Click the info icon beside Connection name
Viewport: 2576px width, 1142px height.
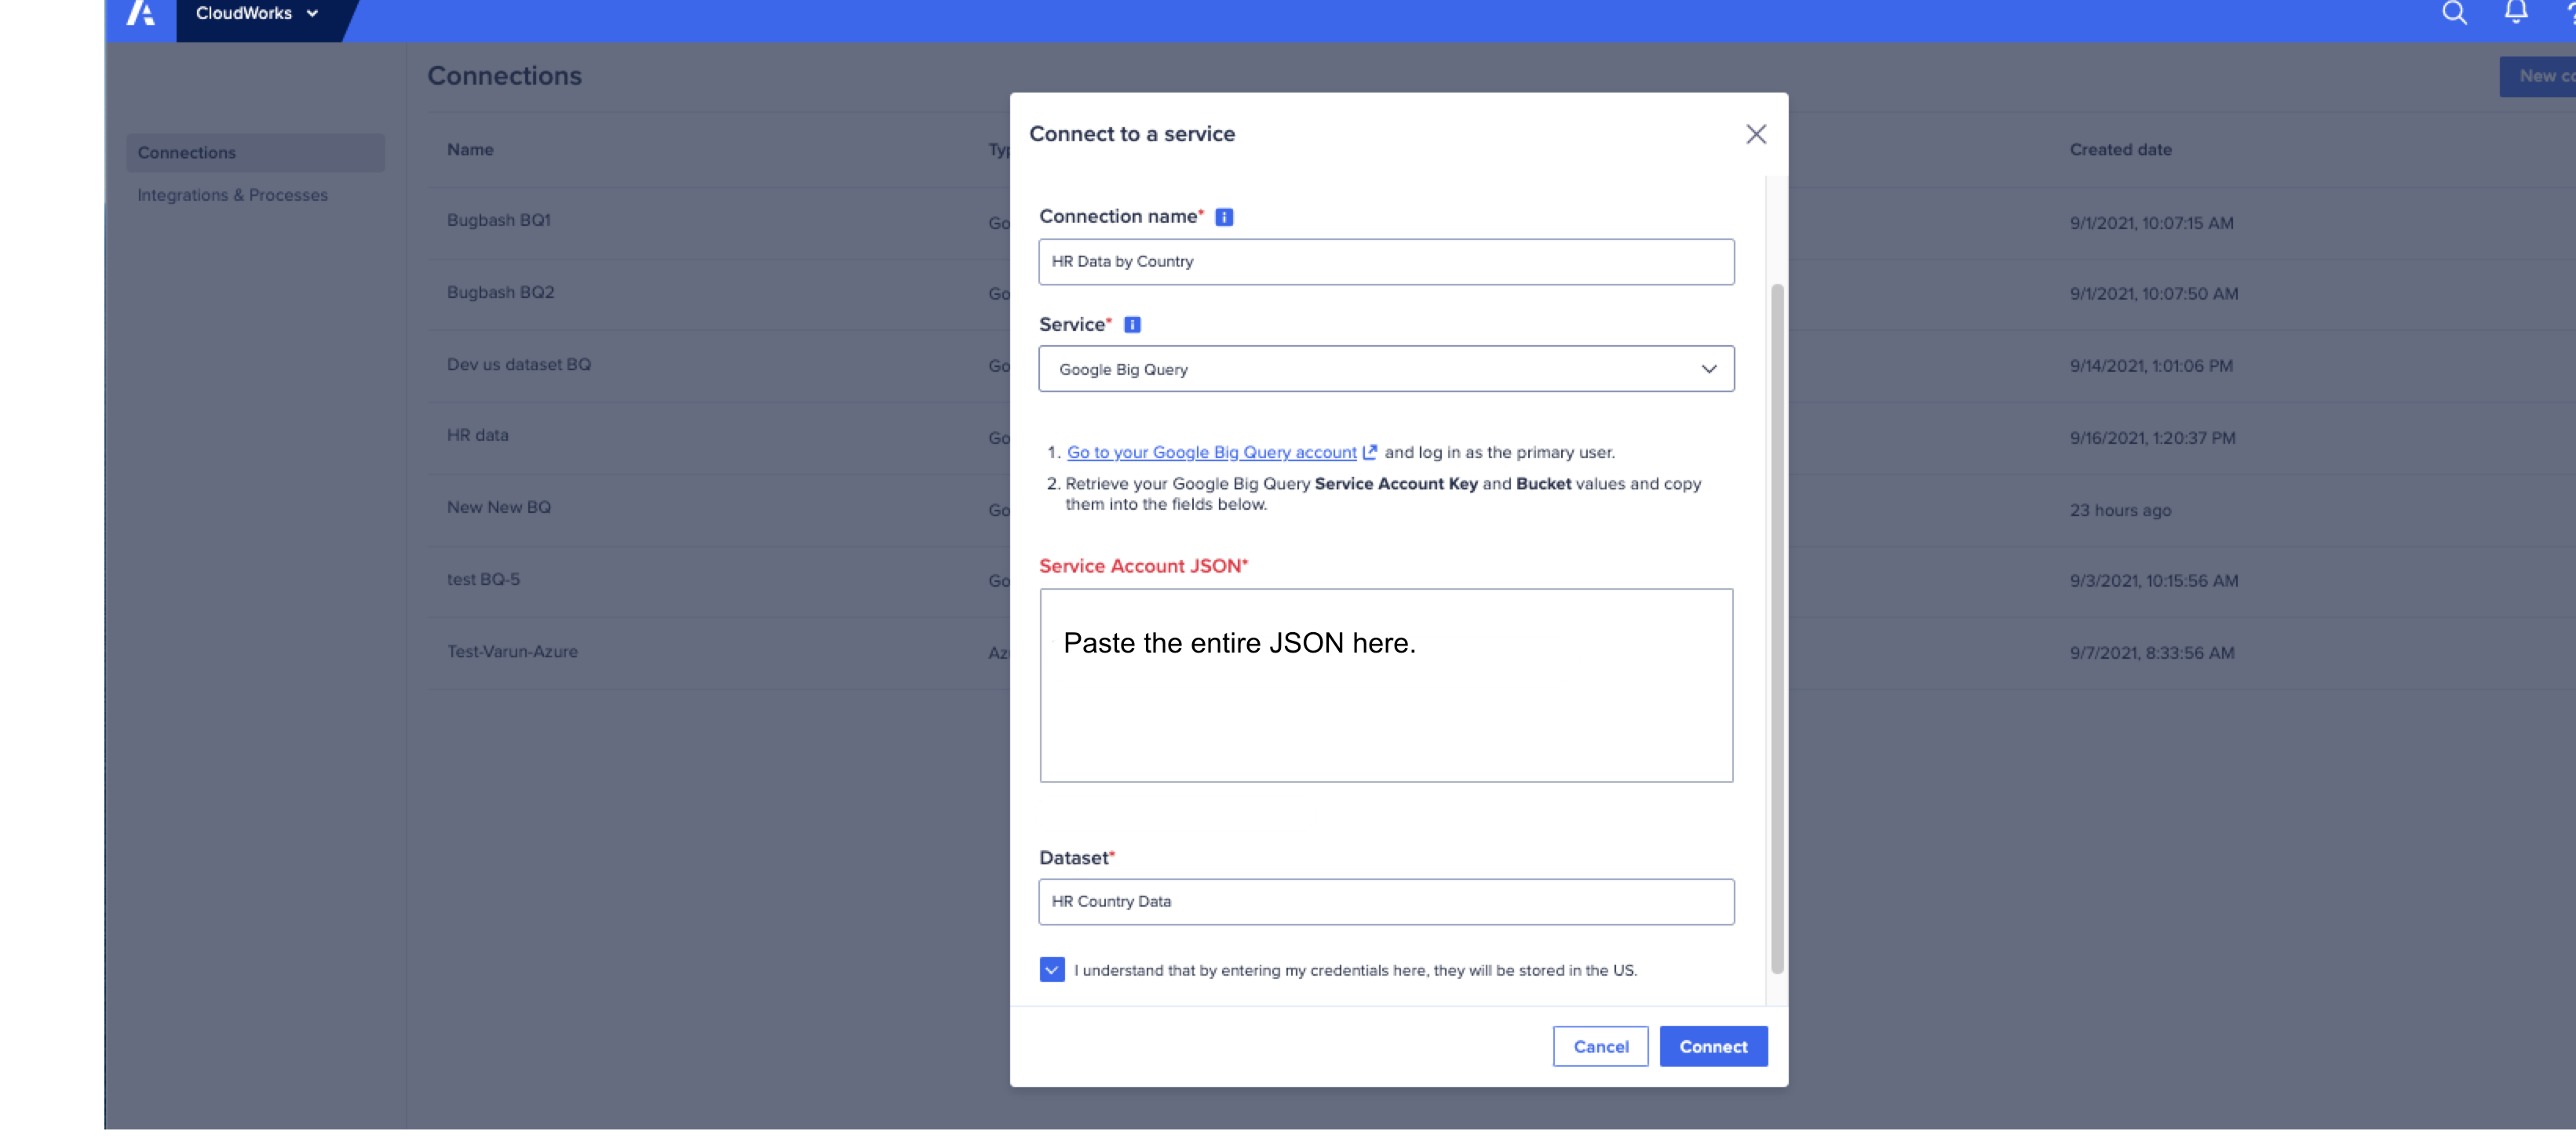[x=1224, y=216]
